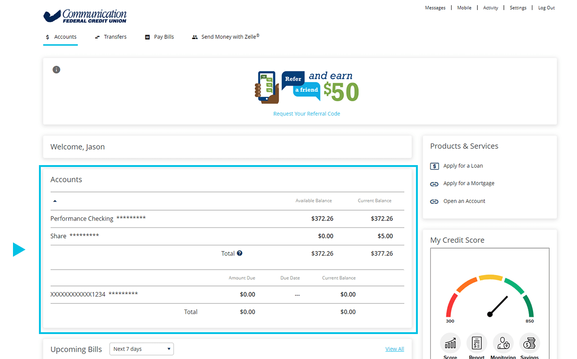Open the credit Report icon

(477, 343)
